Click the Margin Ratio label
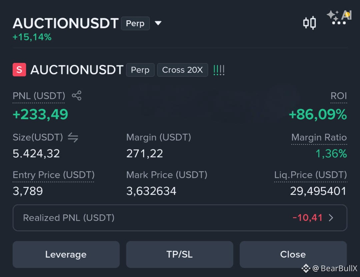The width and height of the screenshot is (360, 277). tap(319, 138)
